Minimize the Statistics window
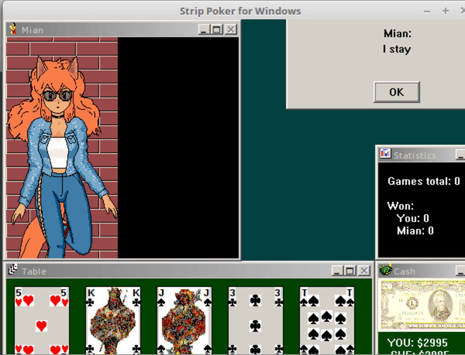 460,154
